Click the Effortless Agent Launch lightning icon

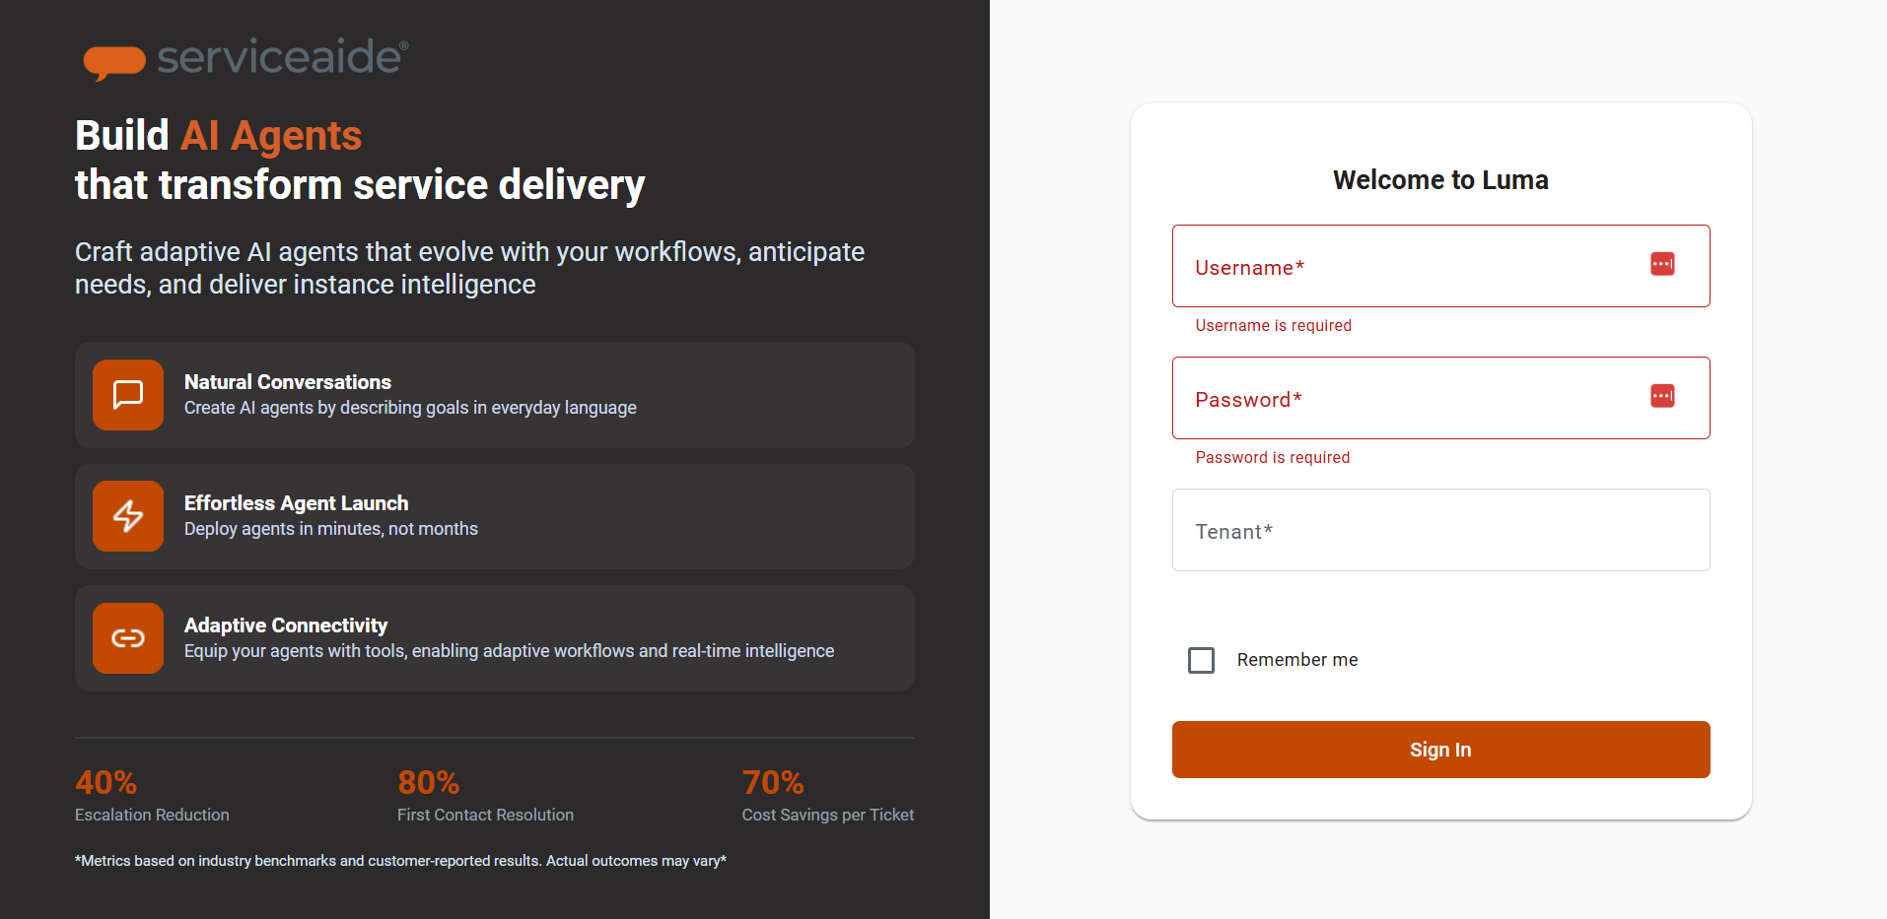click(128, 516)
